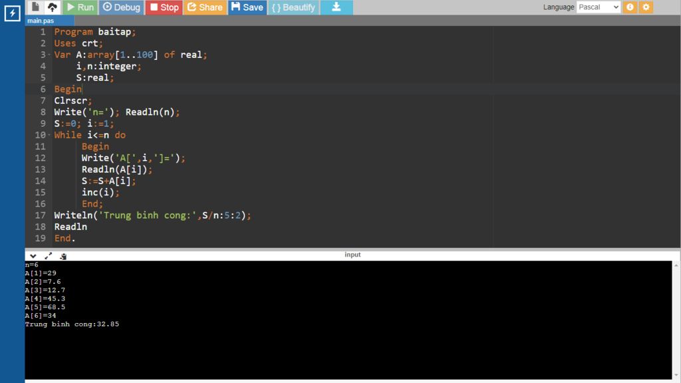The image size is (681, 383).
Task: Start Debug mode
Action: 122,7
